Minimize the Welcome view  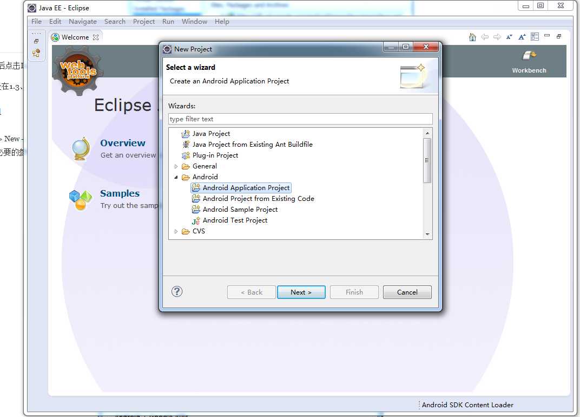[547, 36]
